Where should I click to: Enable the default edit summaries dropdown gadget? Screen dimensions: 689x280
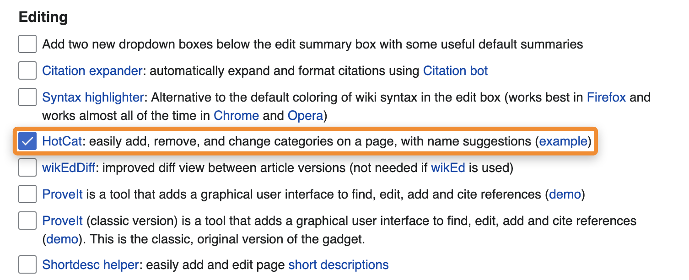point(27,44)
